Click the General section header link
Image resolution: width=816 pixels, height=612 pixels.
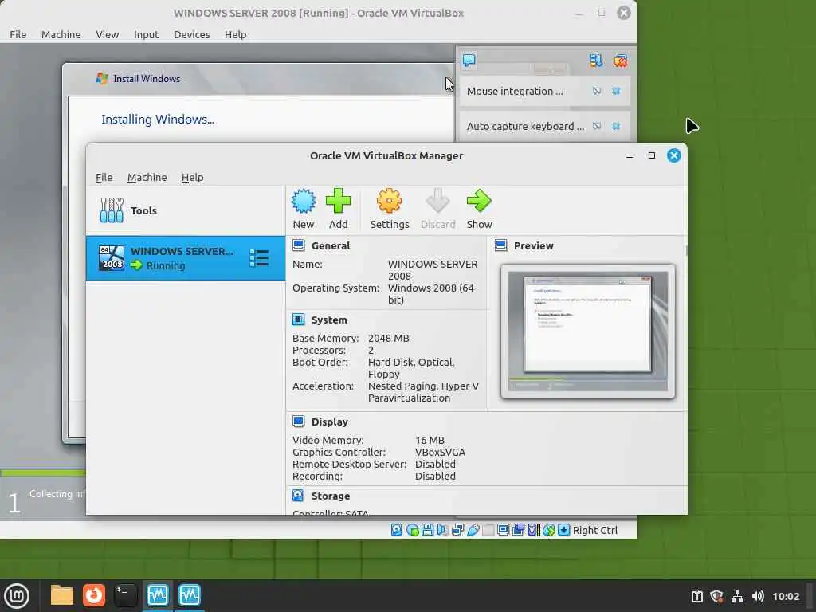tap(331, 245)
